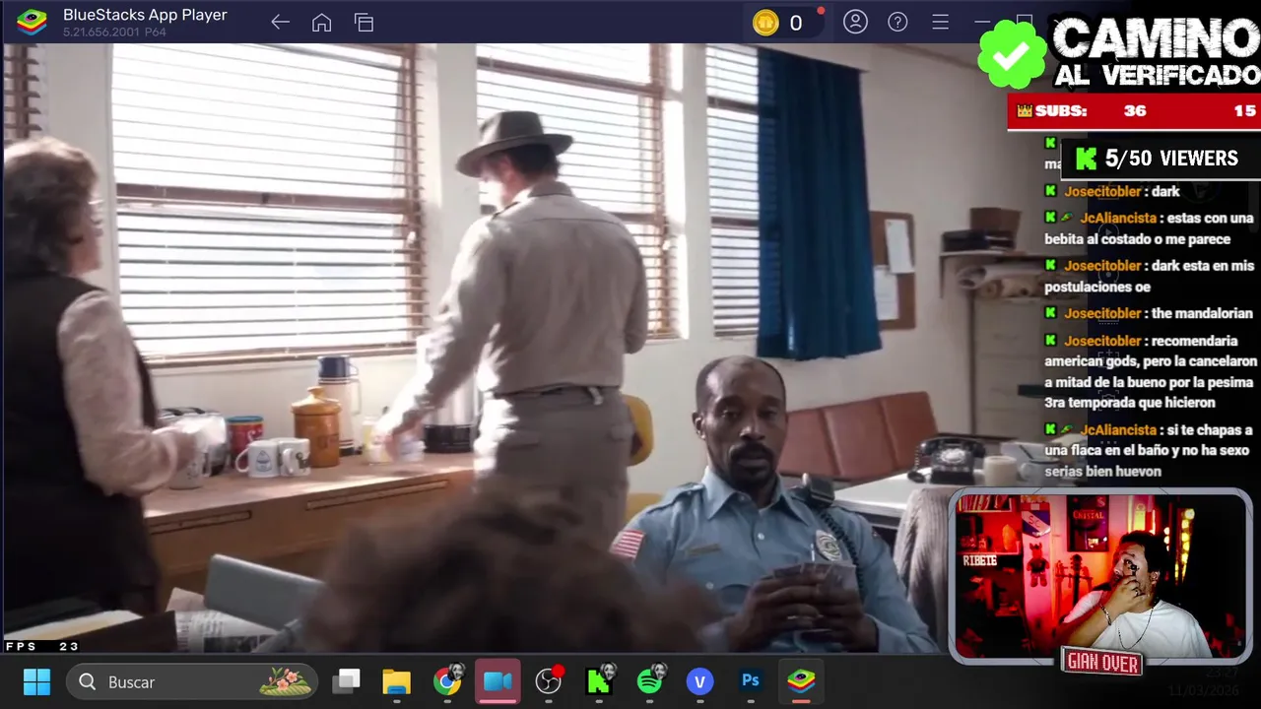Click the BlueStacks taskbar icon

801,681
